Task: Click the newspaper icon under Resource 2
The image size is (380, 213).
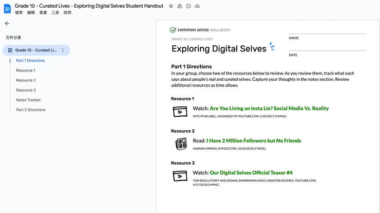Action: pyautogui.click(x=181, y=144)
